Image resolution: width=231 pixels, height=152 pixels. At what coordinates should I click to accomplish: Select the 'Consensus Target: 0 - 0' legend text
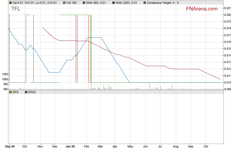tap(162, 3)
